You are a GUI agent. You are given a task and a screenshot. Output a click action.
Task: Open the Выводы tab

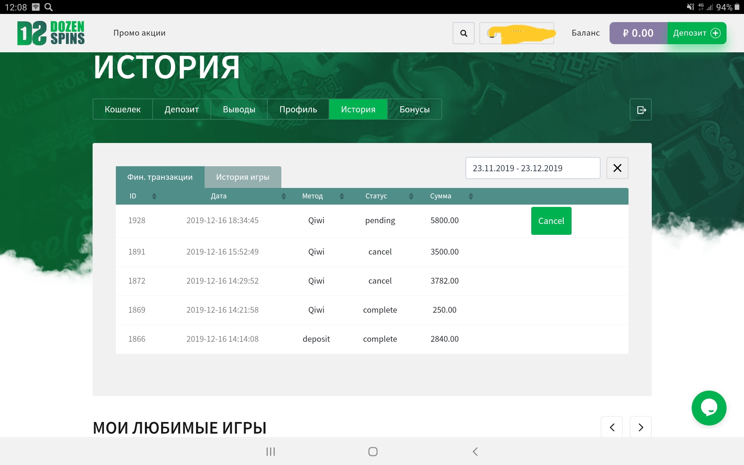click(x=239, y=110)
